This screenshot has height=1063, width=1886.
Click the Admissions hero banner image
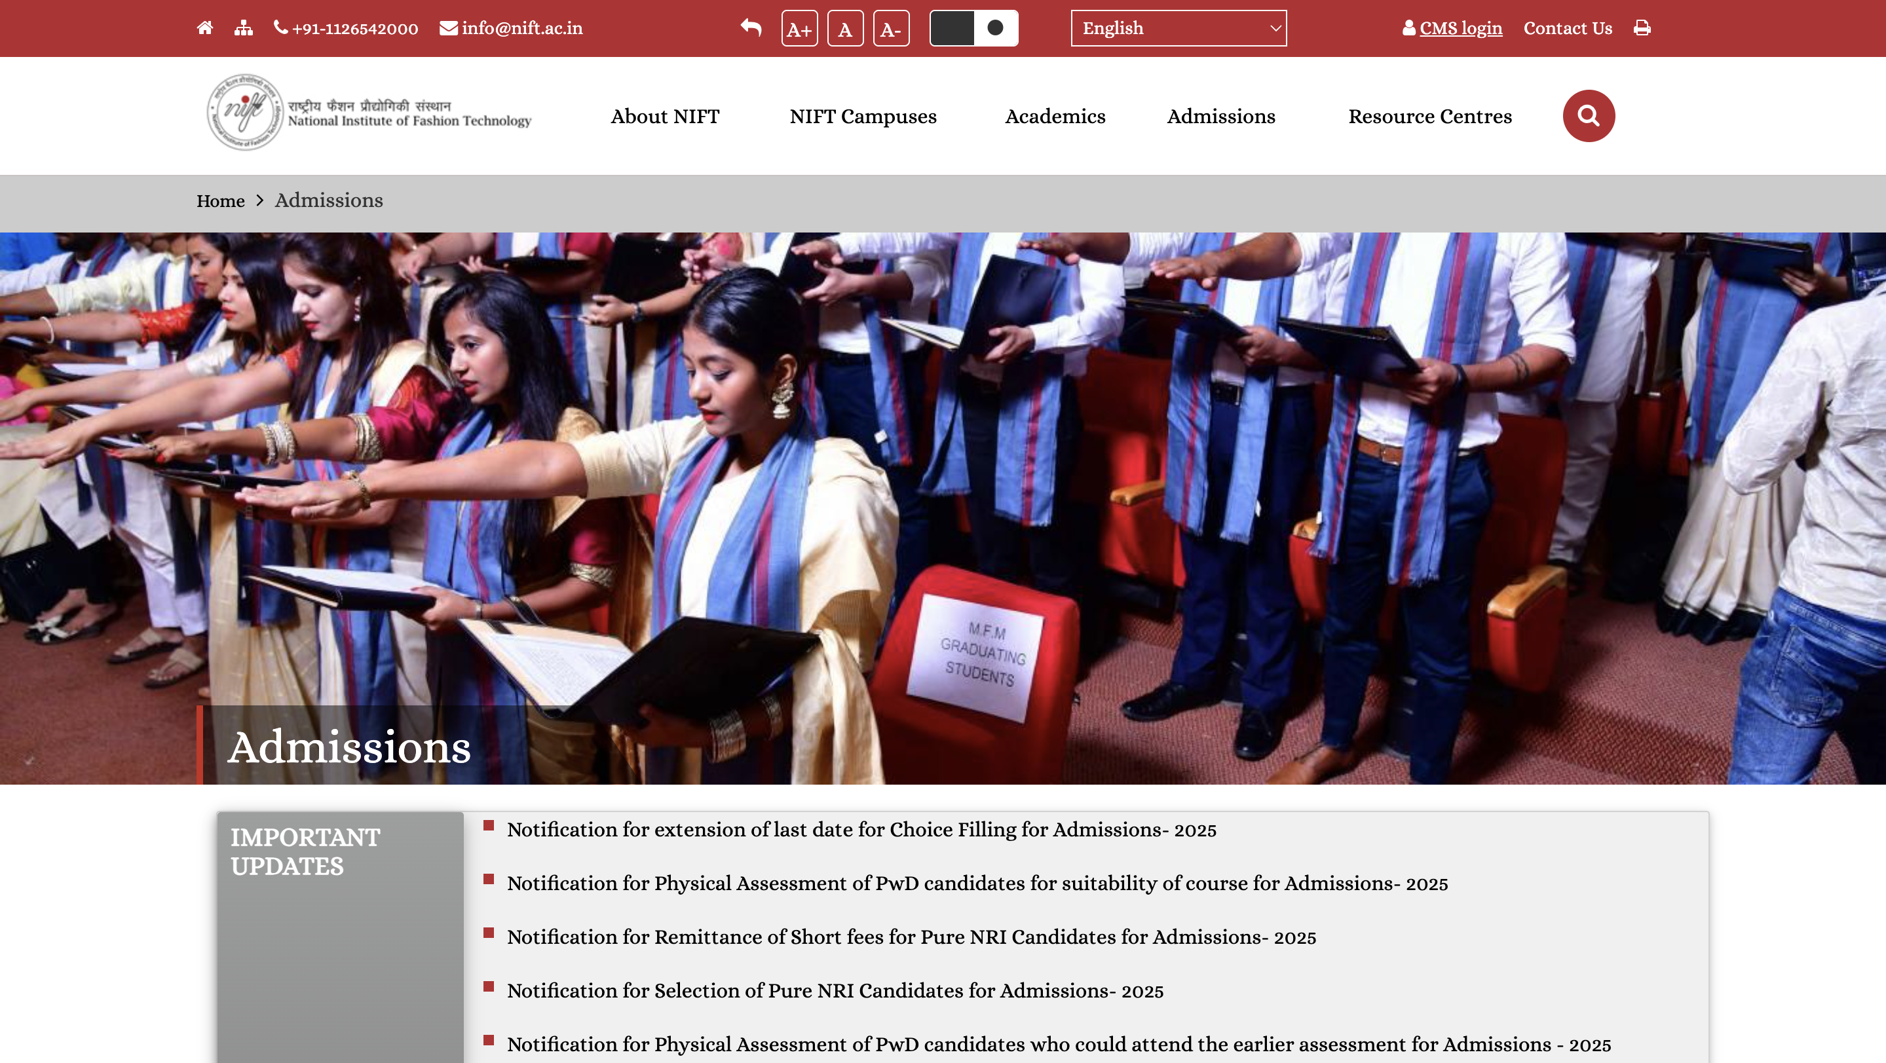[943, 508]
